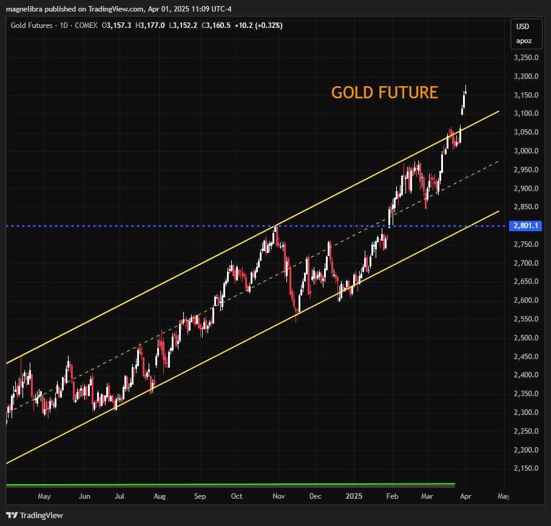Click the Apr label on time axis
Image resolution: width=551 pixels, height=526 pixels.
point(465,496)
